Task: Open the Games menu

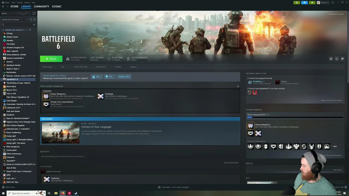Action: pos(27,2)
